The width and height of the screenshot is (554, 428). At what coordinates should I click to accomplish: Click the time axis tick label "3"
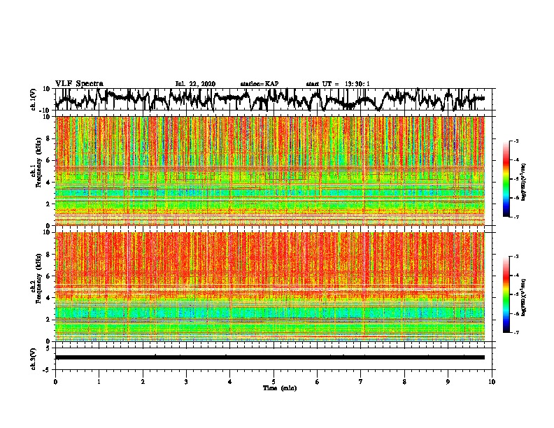(186, 382)
